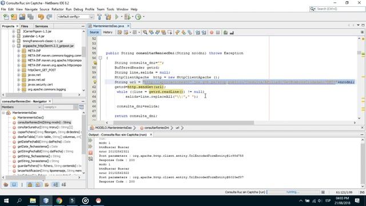Toggle Navigator Show Non-Public Members filter
The image size is (366, 206).
(30, 185)
